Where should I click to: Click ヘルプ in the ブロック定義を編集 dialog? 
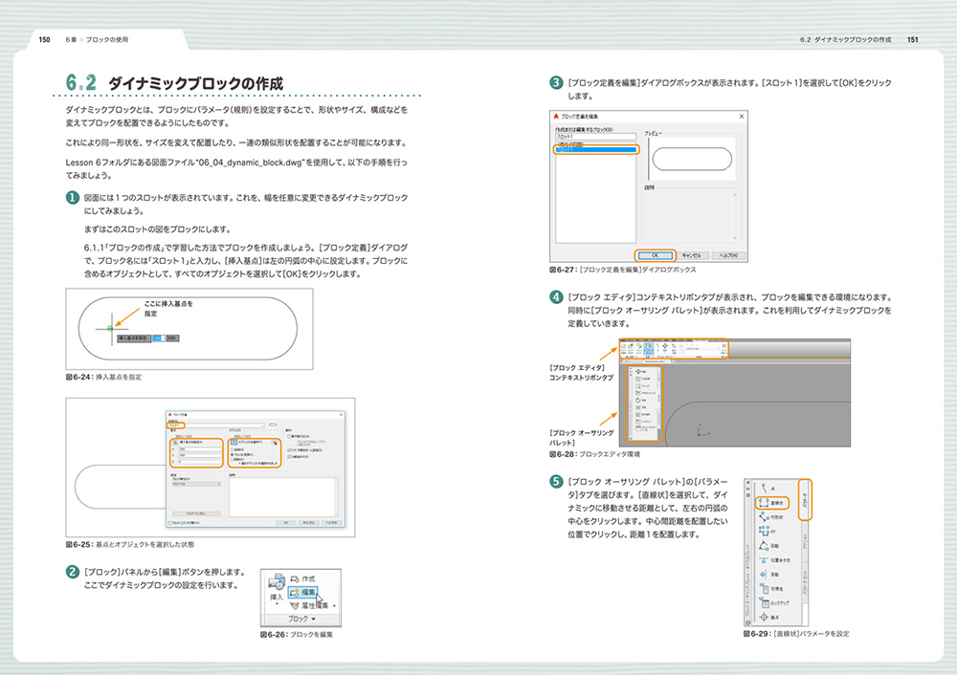click(728, 255)
